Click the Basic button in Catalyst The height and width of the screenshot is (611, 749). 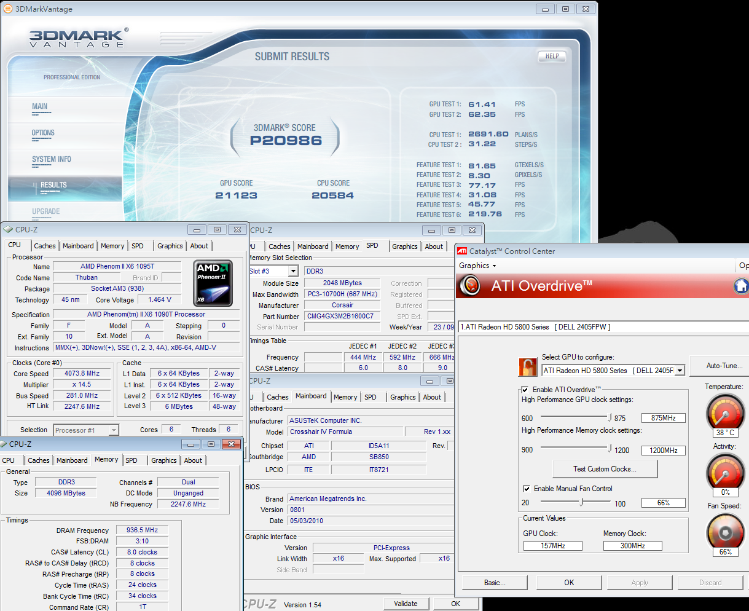pos(495,583)
